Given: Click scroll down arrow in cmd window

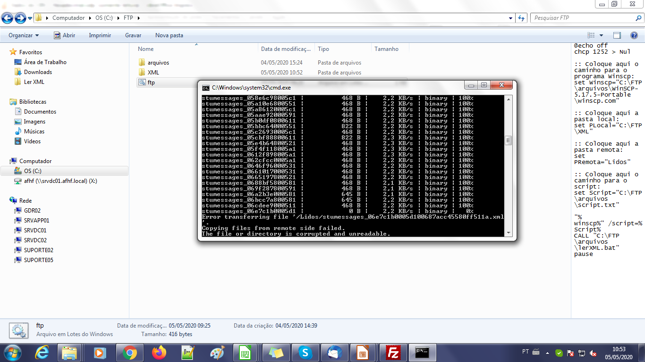Looking at the screenshot, I should point(509,232).
